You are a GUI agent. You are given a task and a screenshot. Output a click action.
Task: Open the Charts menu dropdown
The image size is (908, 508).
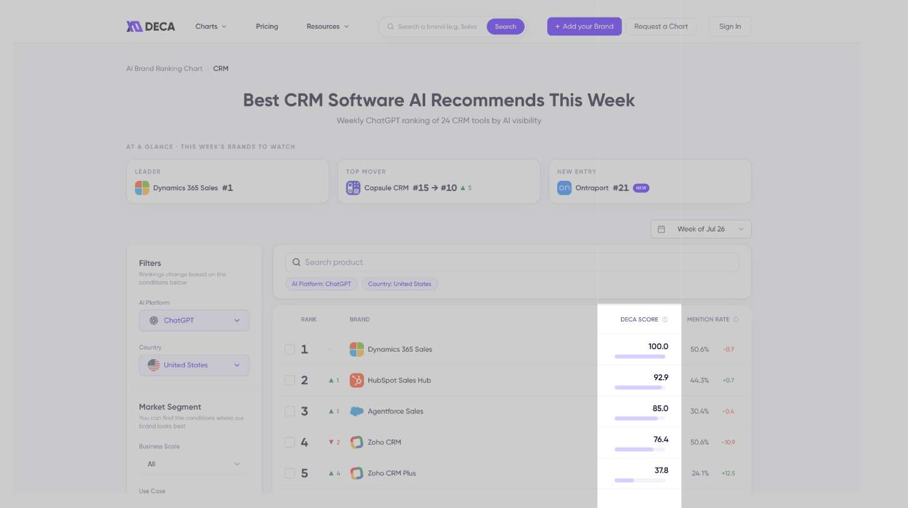point(211,26)
